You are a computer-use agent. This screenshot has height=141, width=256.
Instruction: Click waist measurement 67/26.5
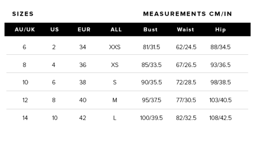[x=186, y=65]
